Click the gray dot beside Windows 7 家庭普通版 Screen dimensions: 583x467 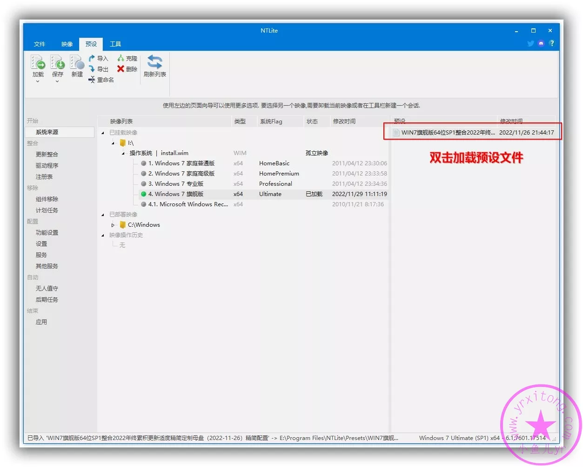144,163
